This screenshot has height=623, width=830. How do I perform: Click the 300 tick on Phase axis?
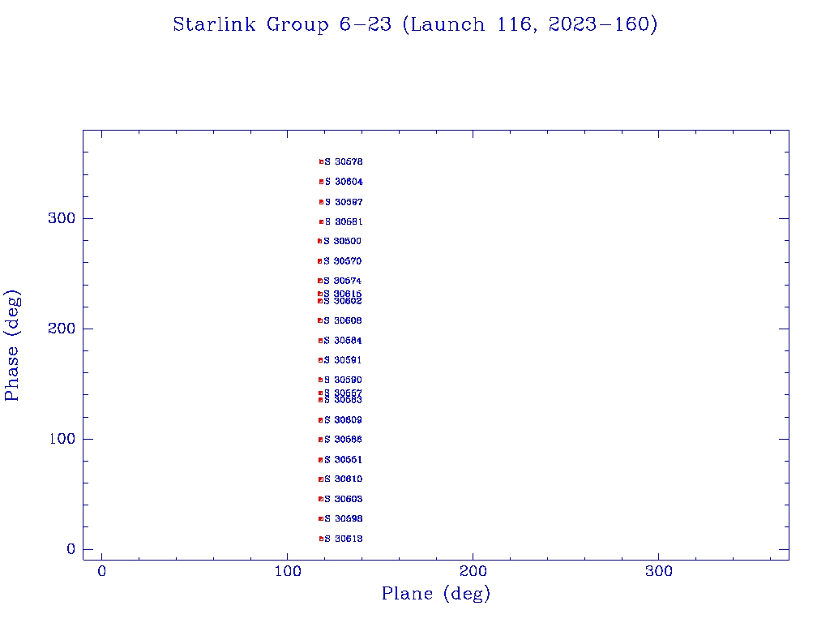62,218
